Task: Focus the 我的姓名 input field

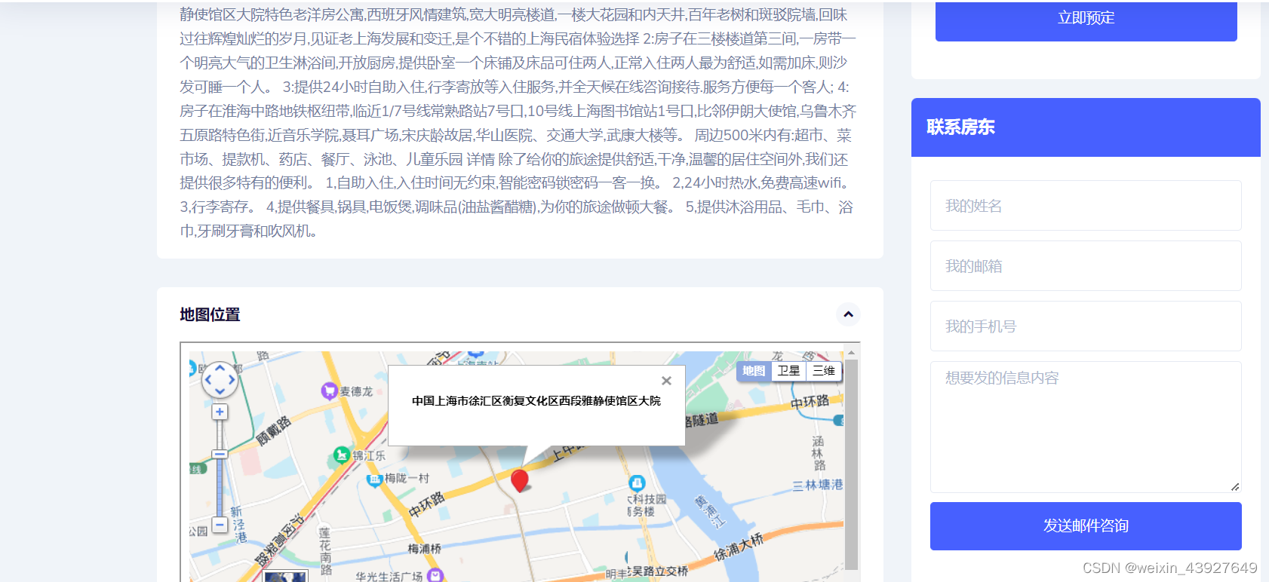Action: (x=1086, y=205)
